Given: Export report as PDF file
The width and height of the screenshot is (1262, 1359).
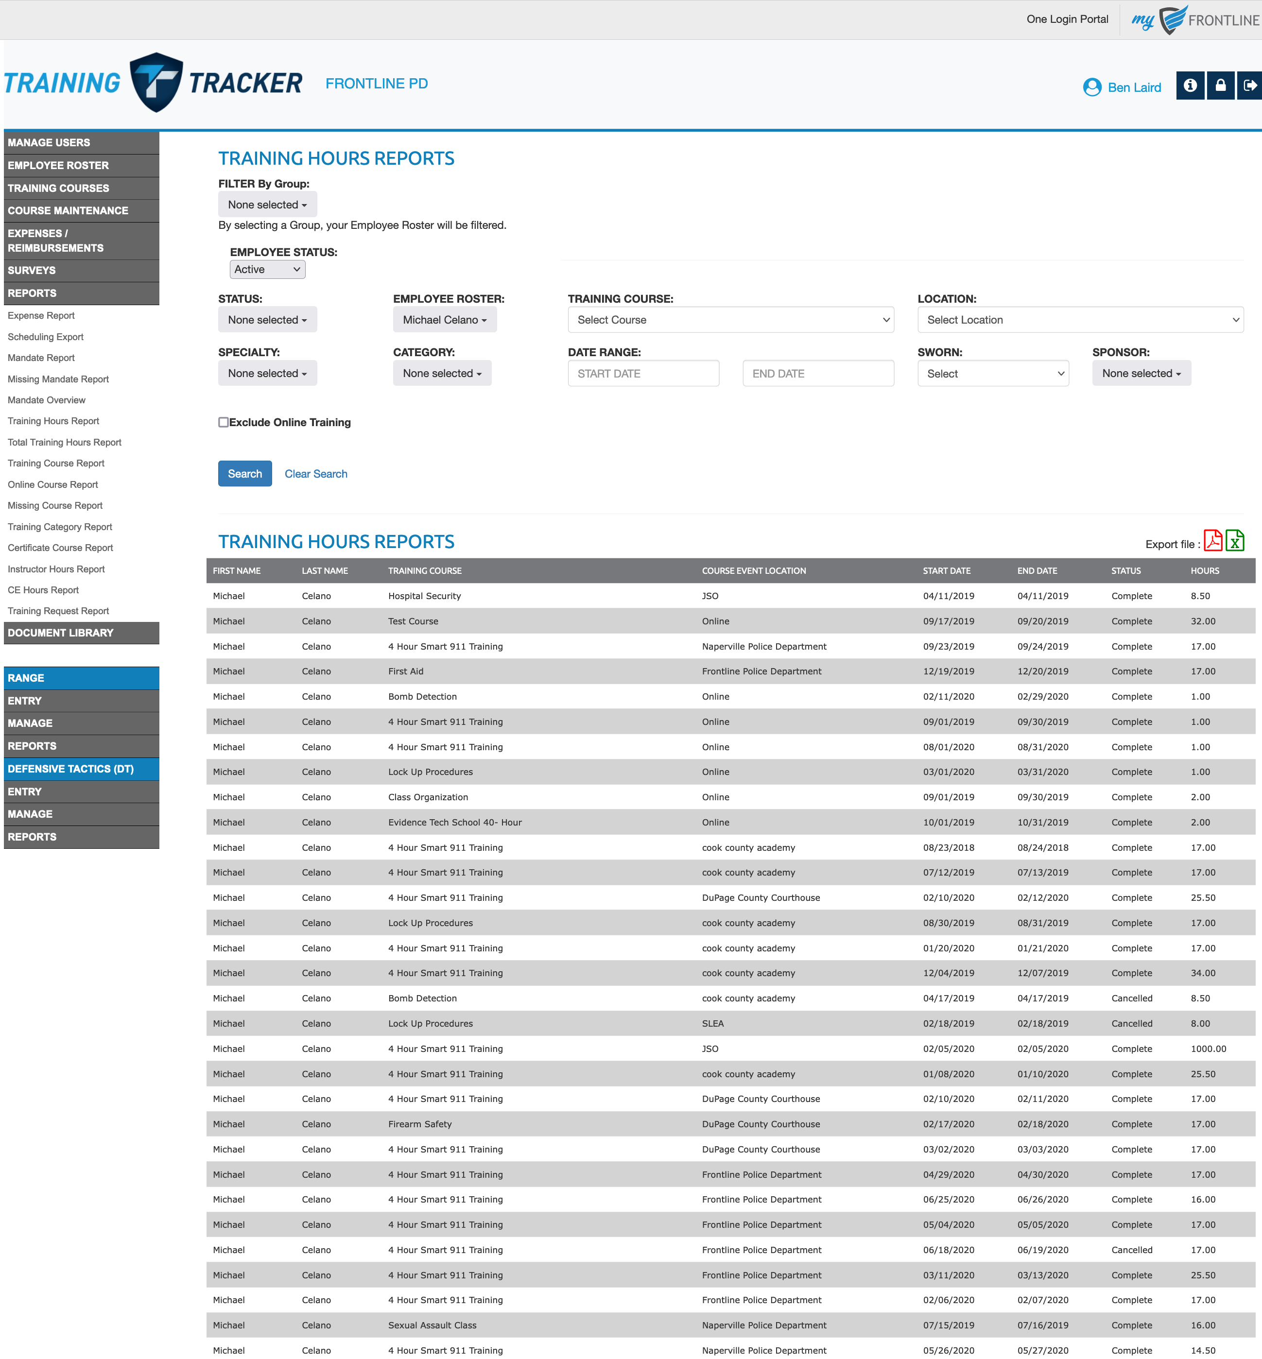Looking at the screenshot, I should [1213, 540].
